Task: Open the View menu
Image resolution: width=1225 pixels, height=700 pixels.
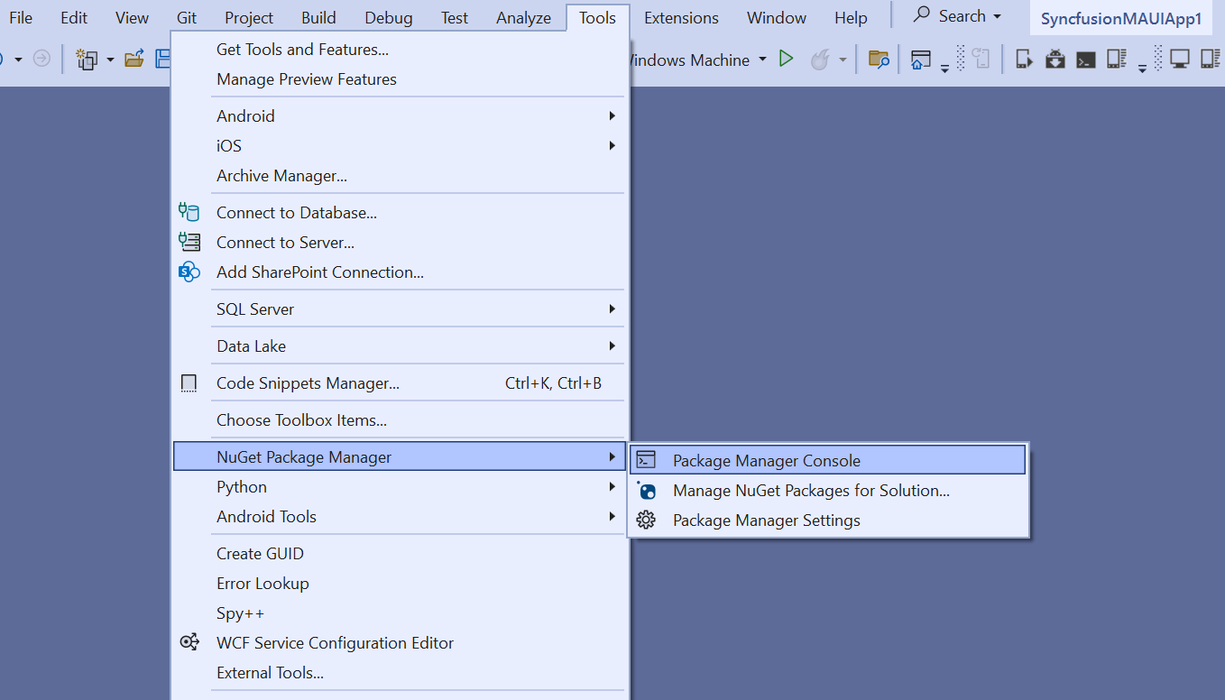Action: (x=132, y=18)
